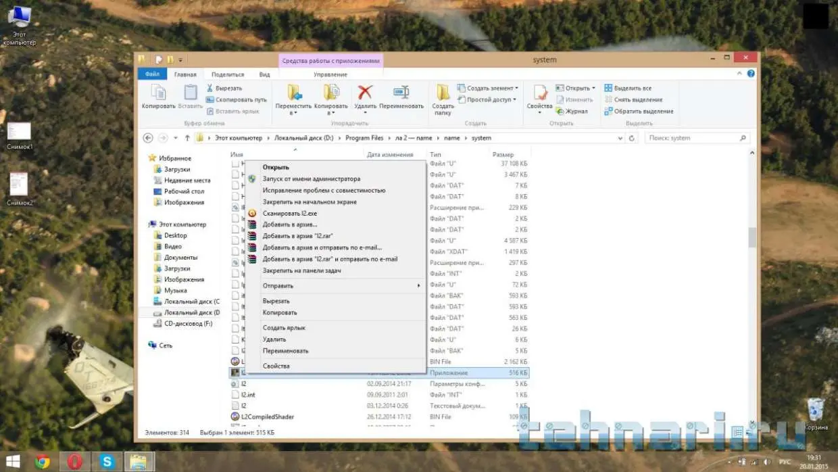Open the recent locations arrow beside forward
This screenshot has height=472, width=838.
point(176,138)
